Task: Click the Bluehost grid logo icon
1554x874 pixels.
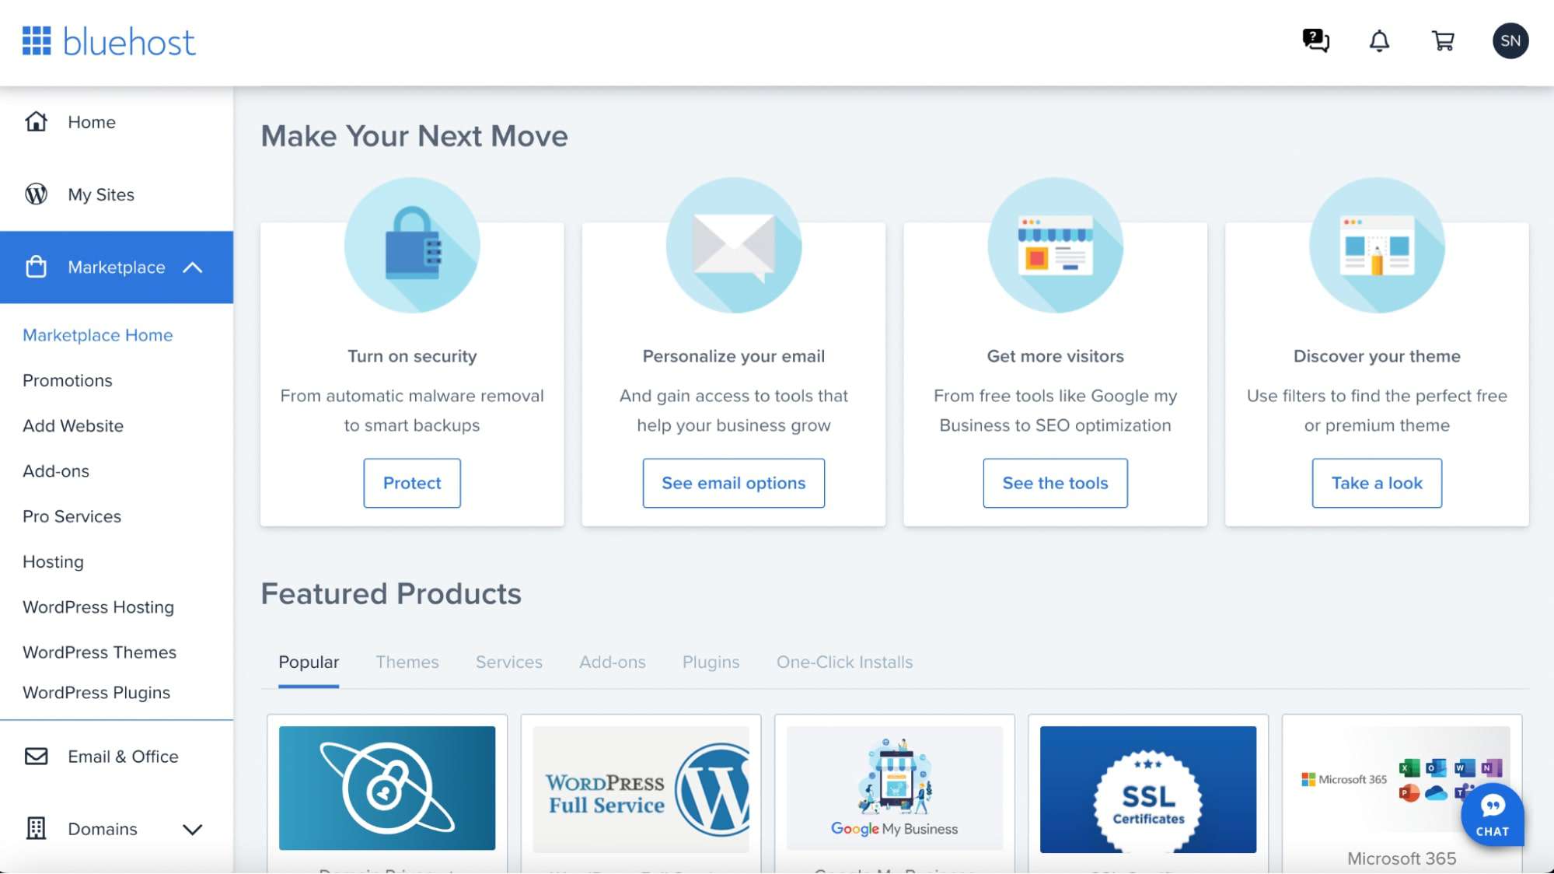Action: coord(37,41)
